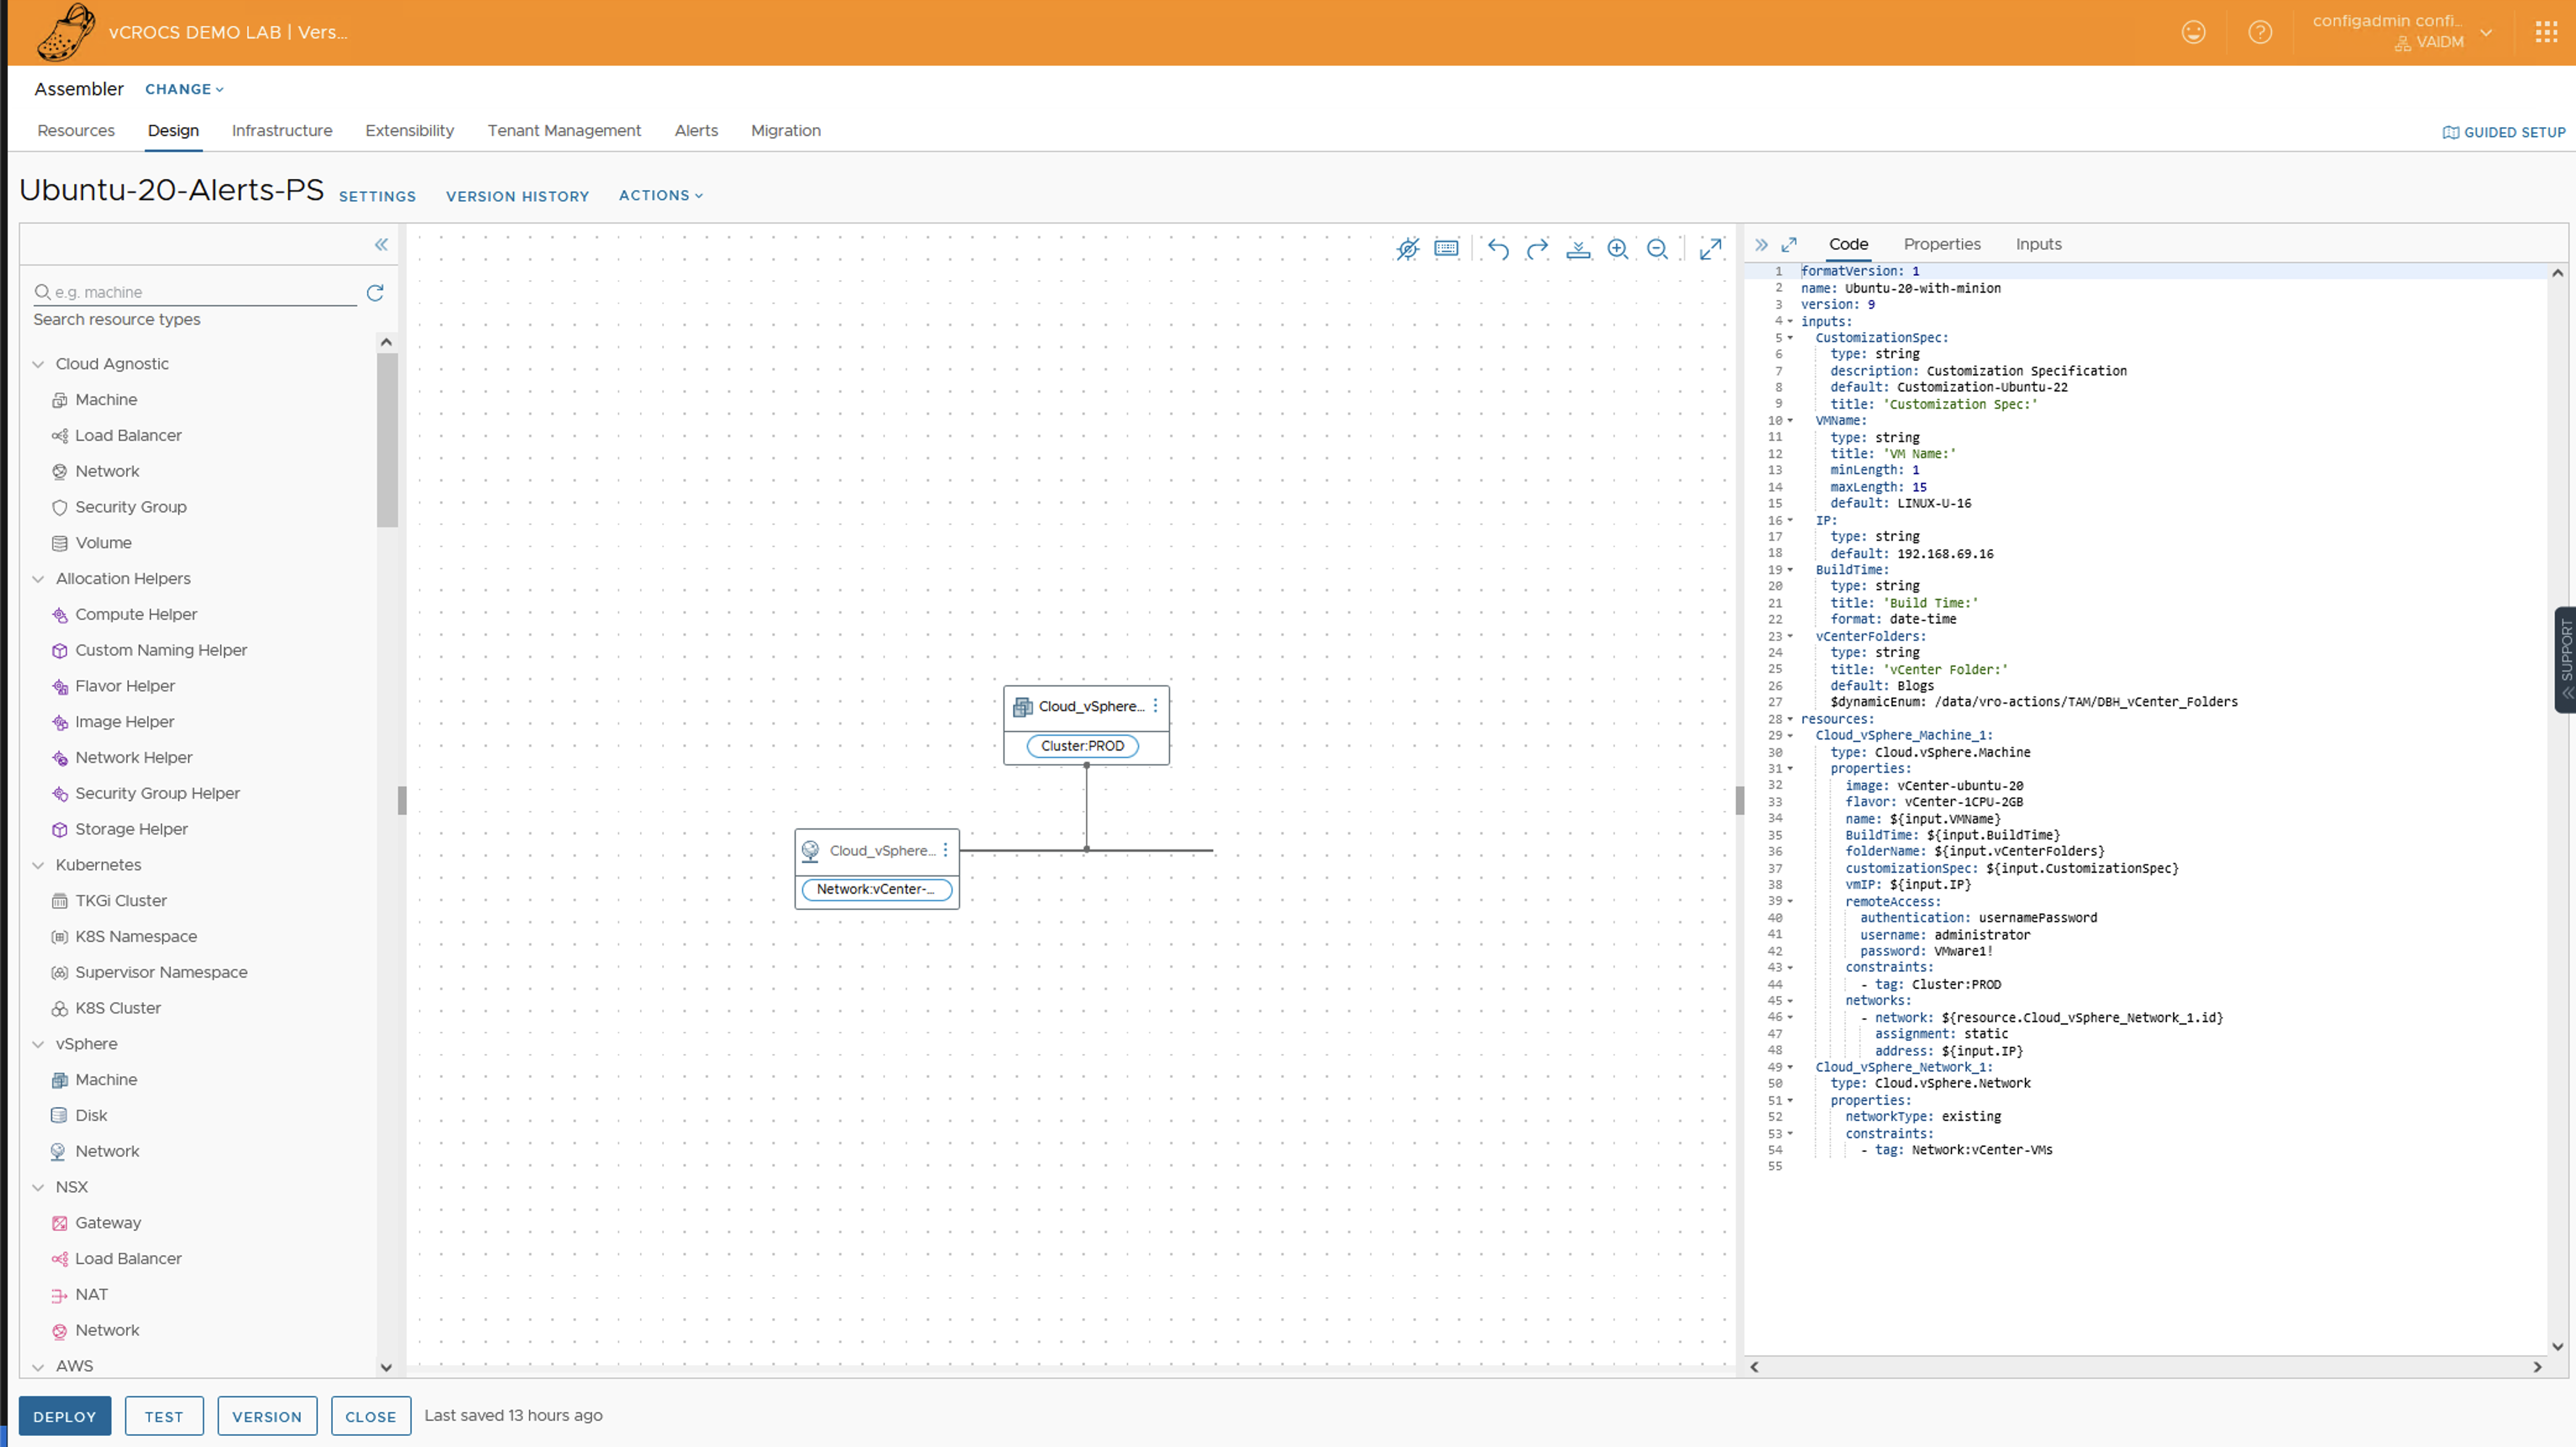Image resolution: width=2576 pixels, height=1447 pixels.
Task: Click the DEPLOY button
Action: point(65,1416)
